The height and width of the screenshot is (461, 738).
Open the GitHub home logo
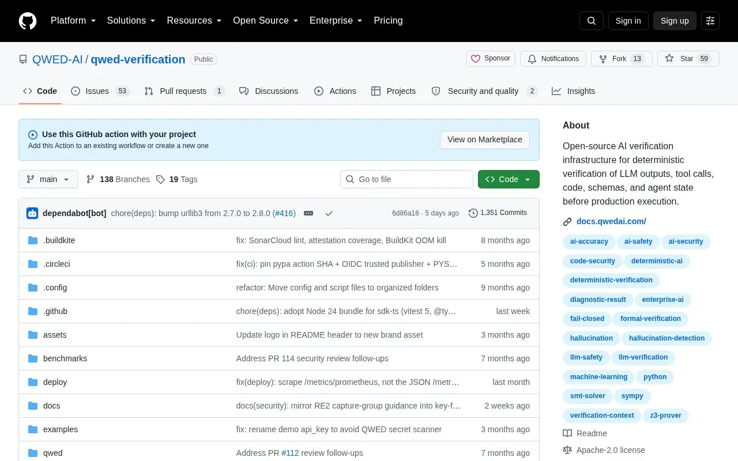pyautogui.click(x=28, y=21)
